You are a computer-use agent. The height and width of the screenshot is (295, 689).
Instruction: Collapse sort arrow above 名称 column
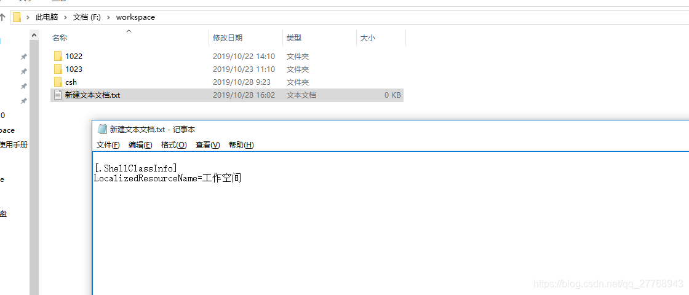[129, 31]
